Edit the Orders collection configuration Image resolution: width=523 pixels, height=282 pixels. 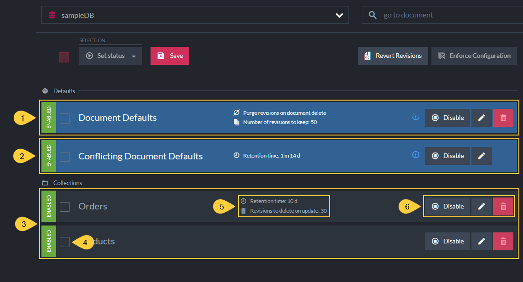[x=481, y=206]
